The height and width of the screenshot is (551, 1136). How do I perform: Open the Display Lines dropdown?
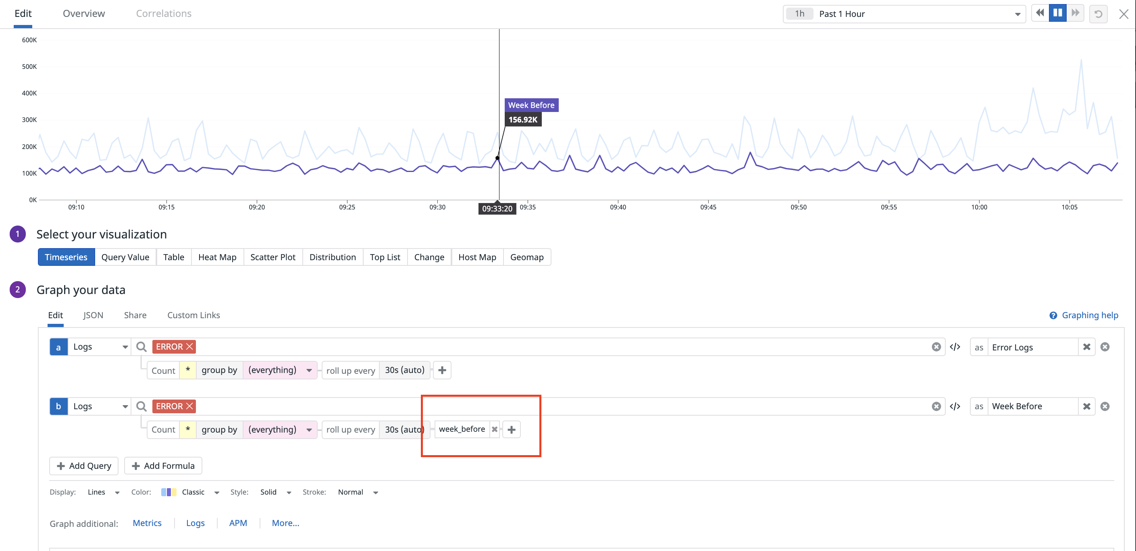(x=103, y=492)
